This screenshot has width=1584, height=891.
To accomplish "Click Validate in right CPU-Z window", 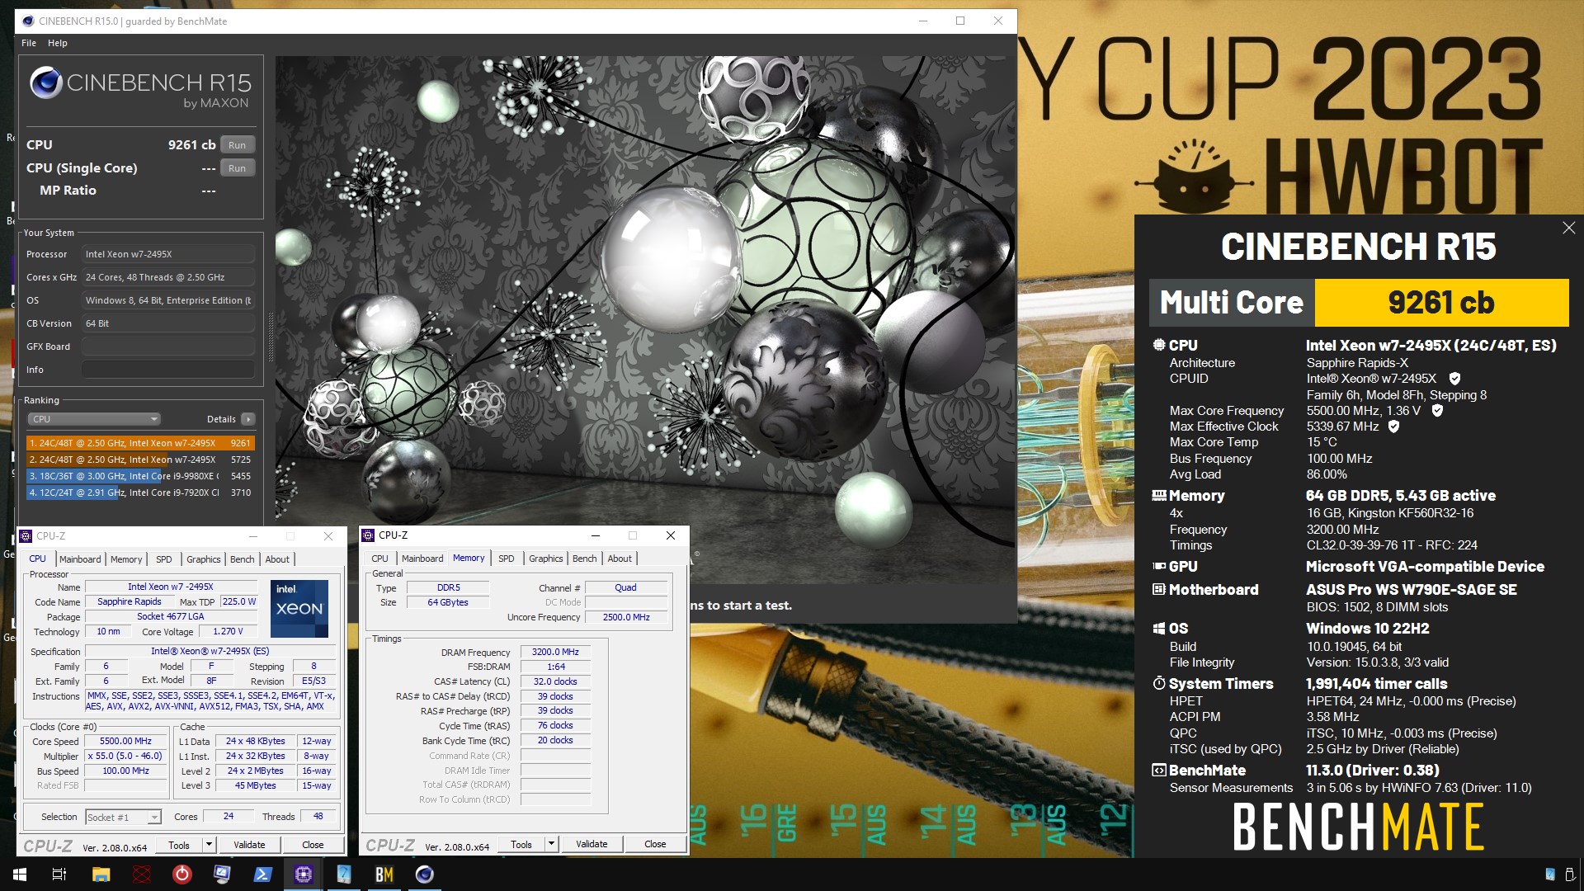I will [592, 845].
